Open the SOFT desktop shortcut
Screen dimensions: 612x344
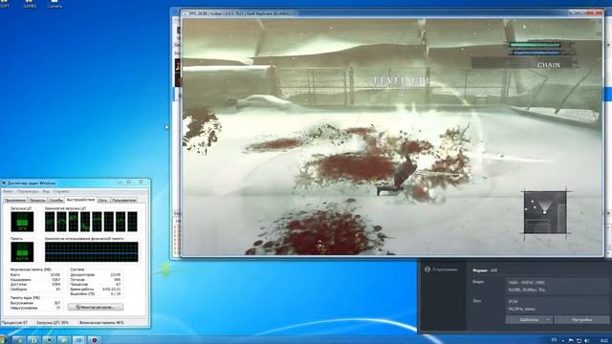click(4, 4)
